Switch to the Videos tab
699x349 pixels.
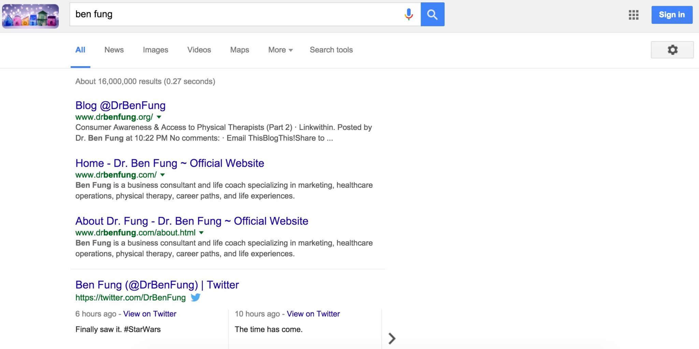click(199, 50)
